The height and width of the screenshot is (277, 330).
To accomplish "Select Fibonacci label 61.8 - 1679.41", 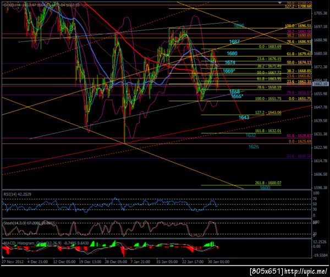I will 299,54.
